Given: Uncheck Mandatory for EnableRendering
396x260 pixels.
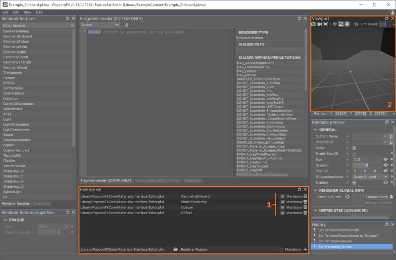Looking at the screenshot, I should [282, 202].
